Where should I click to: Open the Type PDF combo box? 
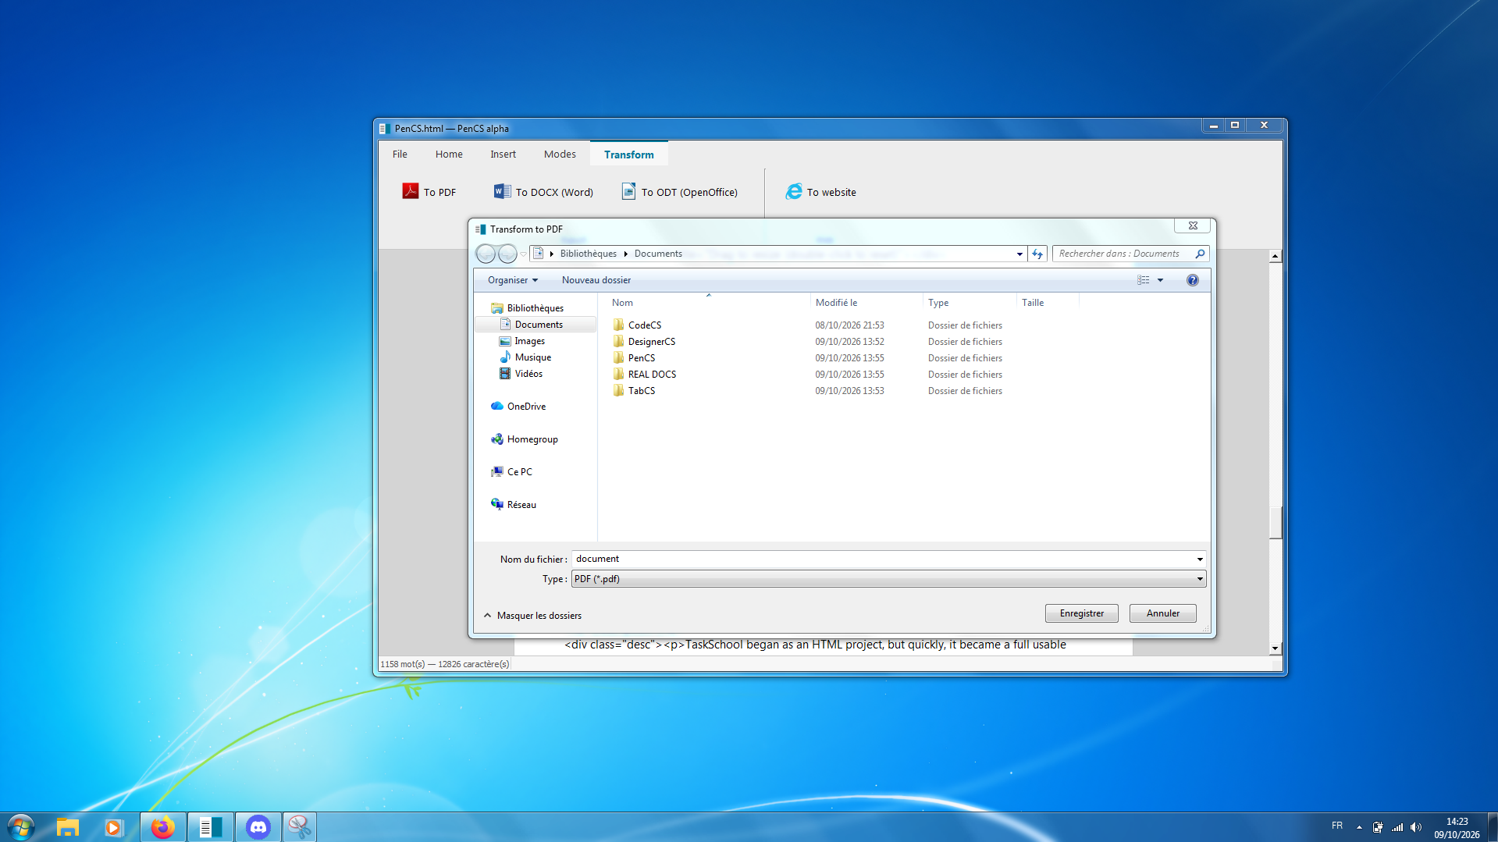tap(888, 579)
